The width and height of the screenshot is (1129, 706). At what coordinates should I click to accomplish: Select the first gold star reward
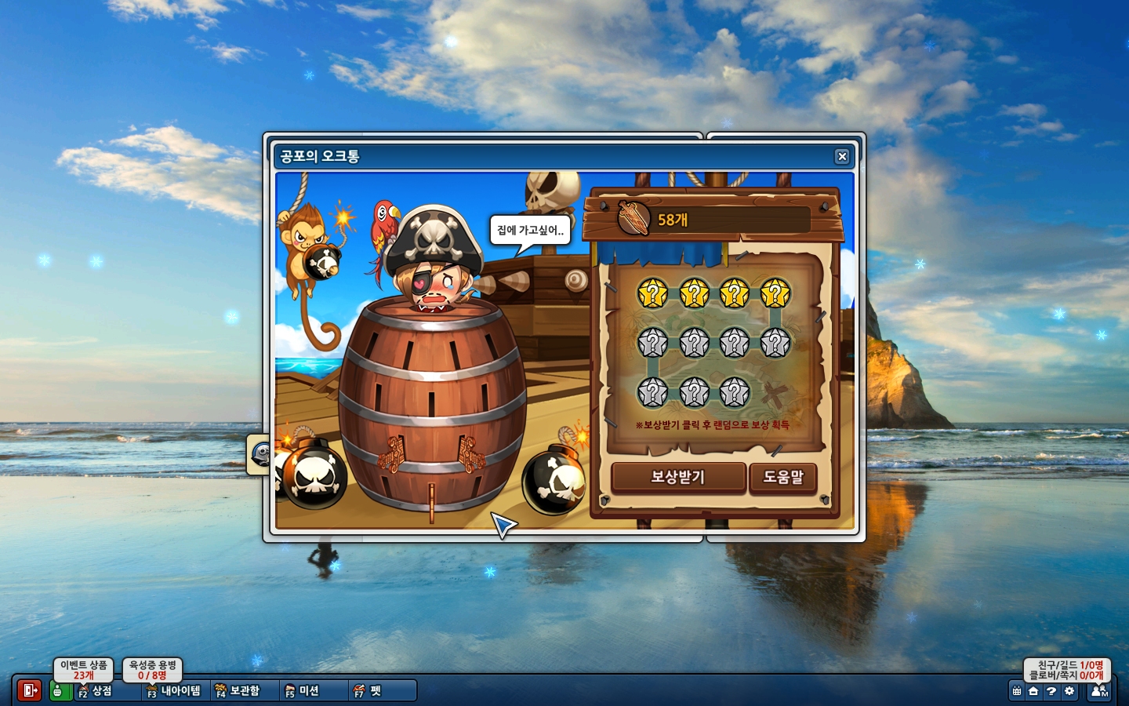(x=652, y=294)
